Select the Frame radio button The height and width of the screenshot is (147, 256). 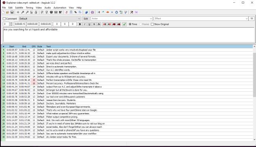pyautogui.click(x=141, y=24)
